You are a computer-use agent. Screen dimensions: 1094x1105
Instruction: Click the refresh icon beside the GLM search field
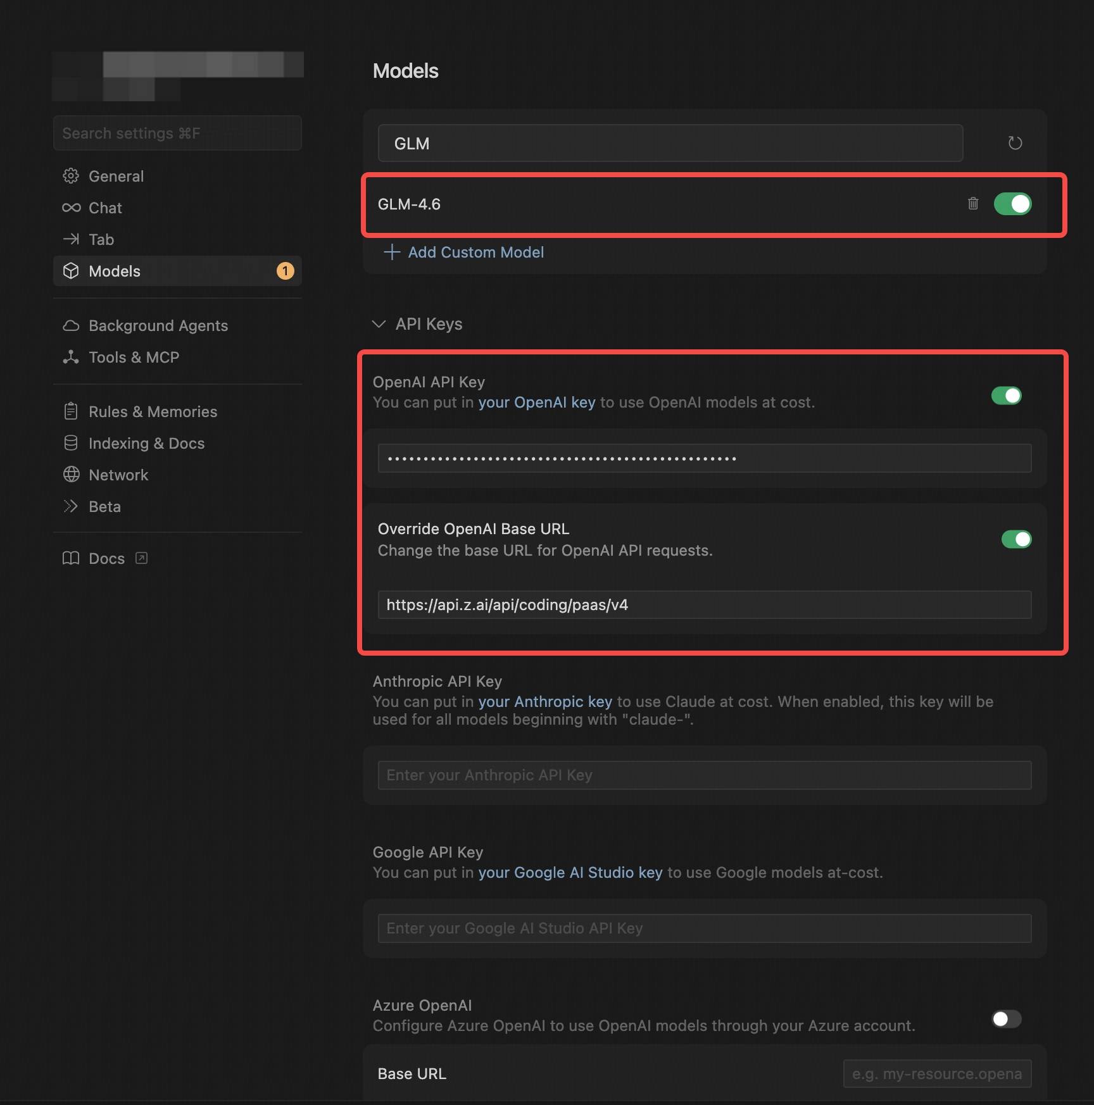[1015, 142]
